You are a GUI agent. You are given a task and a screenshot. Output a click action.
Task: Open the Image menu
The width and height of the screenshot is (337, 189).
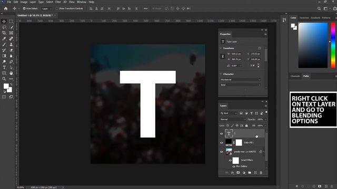(24, 2)
